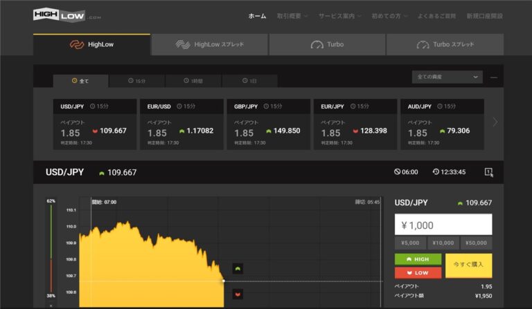
Task: Select the GBP/JPY 15分 asset card
Action: click(268, 124)
